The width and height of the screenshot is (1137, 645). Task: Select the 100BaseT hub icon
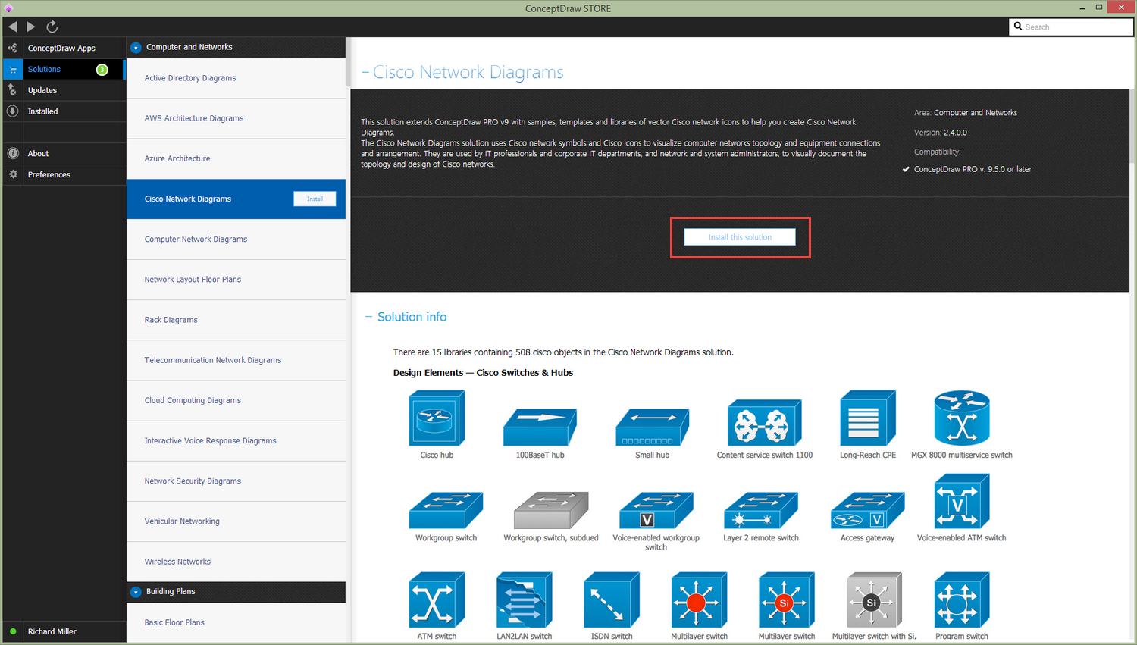click(x=540, y=427)
